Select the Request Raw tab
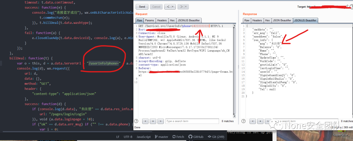353x141 pixels. [140, 21]
